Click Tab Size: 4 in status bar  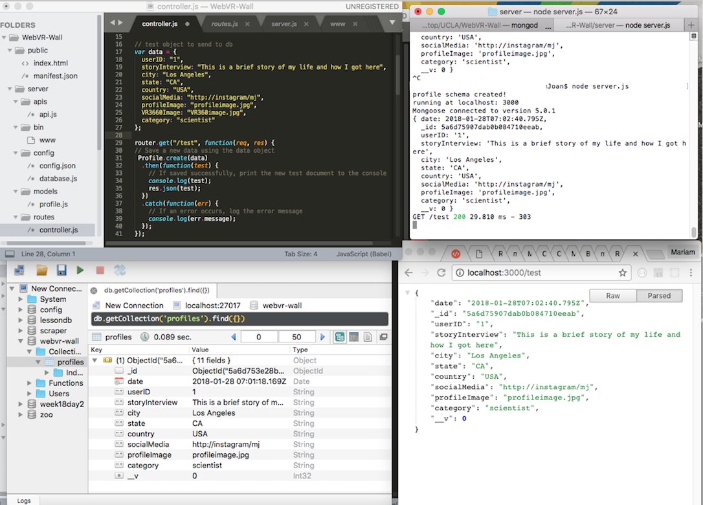[300, 254]
